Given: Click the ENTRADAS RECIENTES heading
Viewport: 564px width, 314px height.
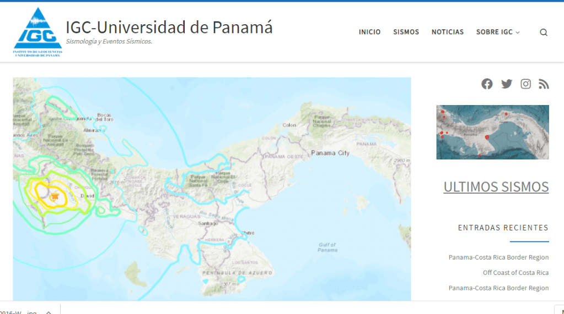Looking at the screenshot, I should pyautogui.click(x=503, y=228).
